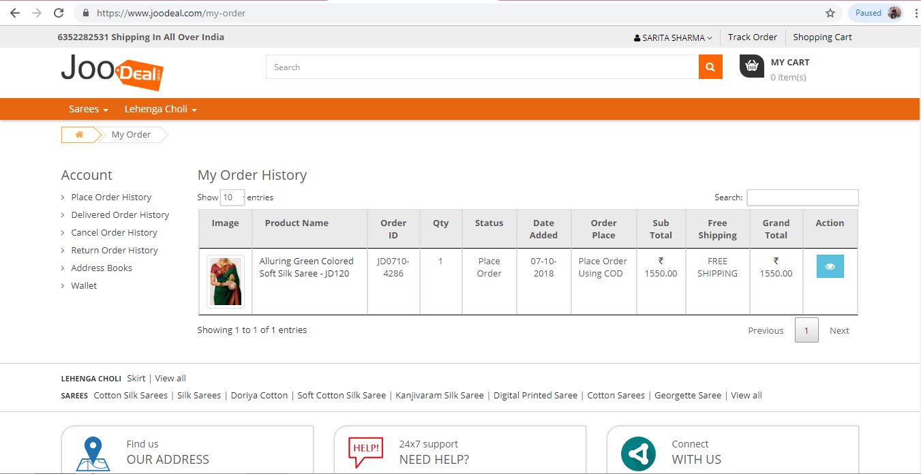This screenshot has width=921, height=474.
Task: Click into the main Search field
Action: (x=482, y=67)
